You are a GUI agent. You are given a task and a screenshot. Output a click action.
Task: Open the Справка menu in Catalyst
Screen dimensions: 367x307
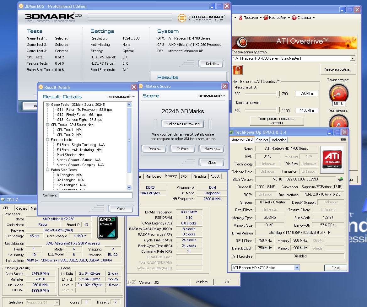click(x=304, y=18)
